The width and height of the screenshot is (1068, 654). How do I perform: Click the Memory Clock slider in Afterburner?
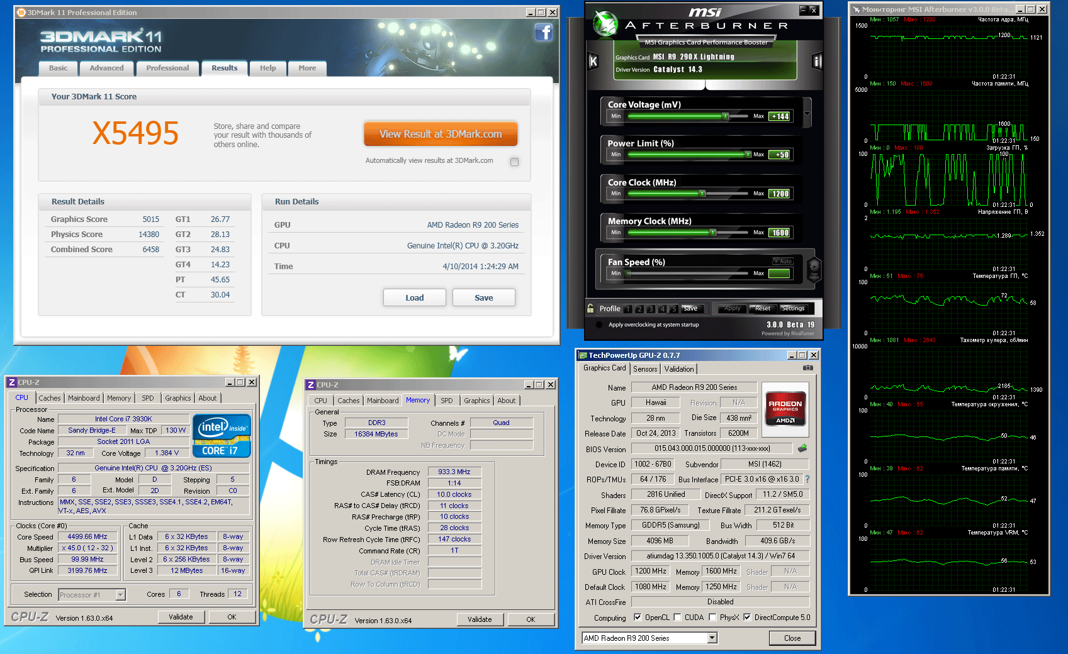click(x=687, y=233)
